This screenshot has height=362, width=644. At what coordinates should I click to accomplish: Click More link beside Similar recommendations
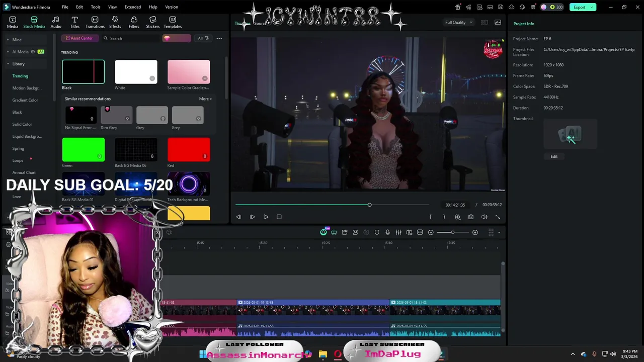205,99
